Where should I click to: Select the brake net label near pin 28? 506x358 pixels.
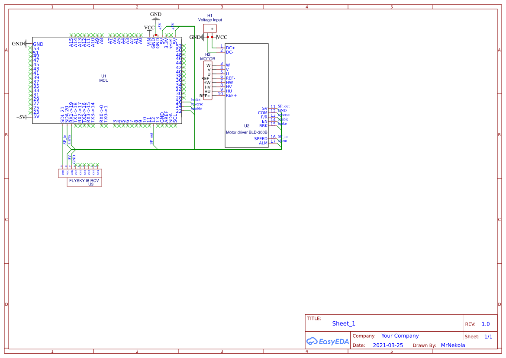[195, 99]
